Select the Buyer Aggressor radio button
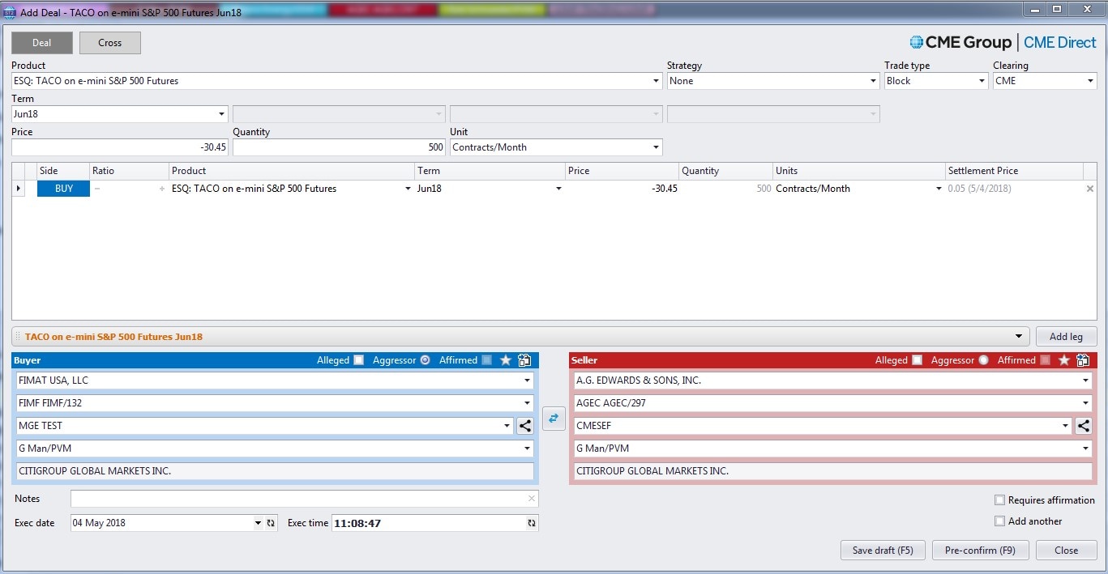This screenshot has width=1108, height=574. click(x=425, y=360)
